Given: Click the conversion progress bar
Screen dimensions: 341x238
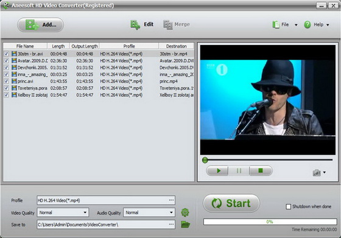Looking at the screenshot, I should (270, 222).
